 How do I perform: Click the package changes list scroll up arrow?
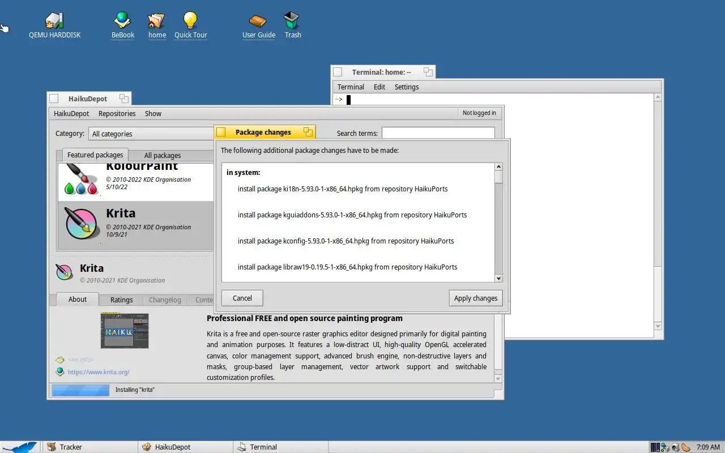498,166
